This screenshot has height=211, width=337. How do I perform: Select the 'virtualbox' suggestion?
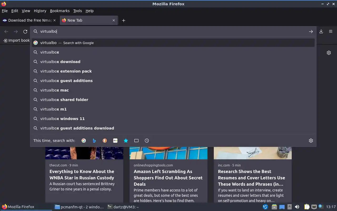pyautogui.click(x=173, y=52)
